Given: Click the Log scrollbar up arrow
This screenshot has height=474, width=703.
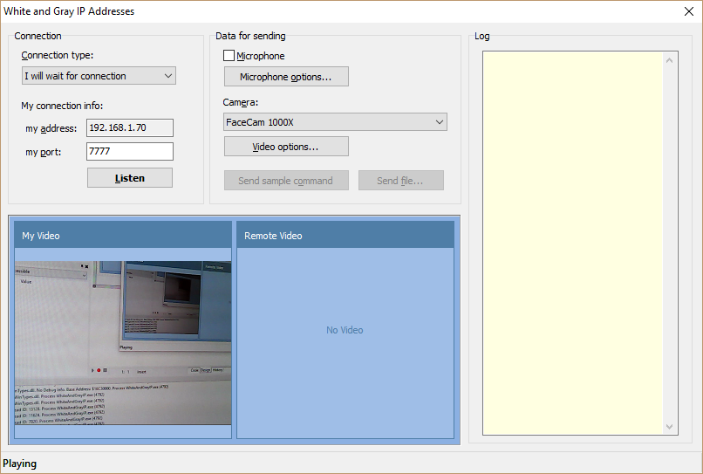Looking at the screenshot, I should click(x=670, y=60).
